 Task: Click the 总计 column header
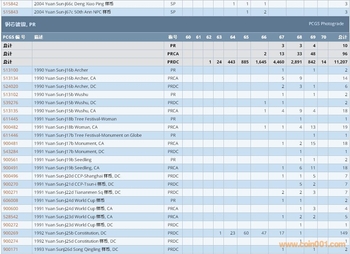[x=343, y=37]
